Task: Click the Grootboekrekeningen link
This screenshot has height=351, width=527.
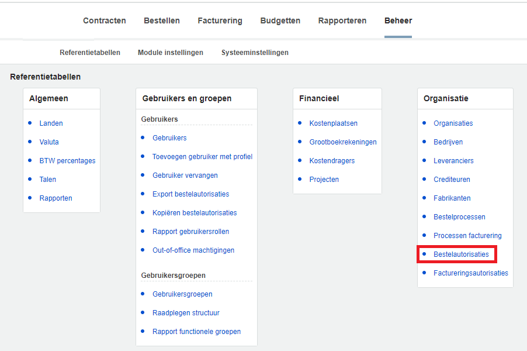Action: coord(343,142)
